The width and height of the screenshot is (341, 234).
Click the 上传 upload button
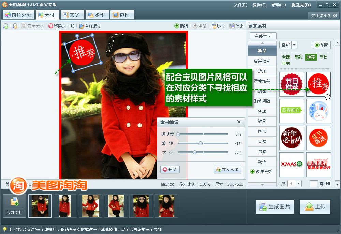315,207
